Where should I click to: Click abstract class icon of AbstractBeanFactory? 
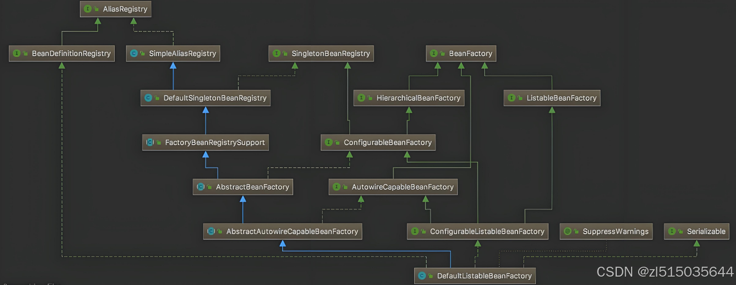click(201, 187)
